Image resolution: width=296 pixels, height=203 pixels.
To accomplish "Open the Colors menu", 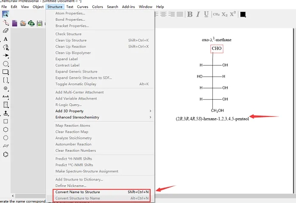I will pos(98,7).
